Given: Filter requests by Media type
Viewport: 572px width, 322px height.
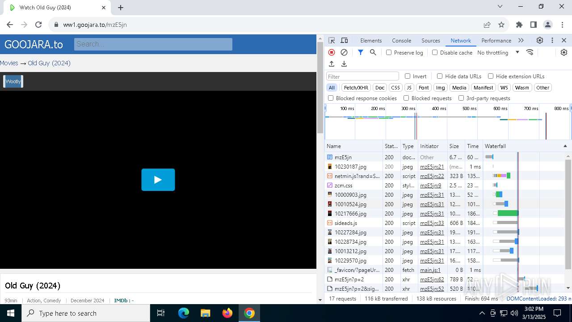Looking at the screenshot, I should point(459,88).
